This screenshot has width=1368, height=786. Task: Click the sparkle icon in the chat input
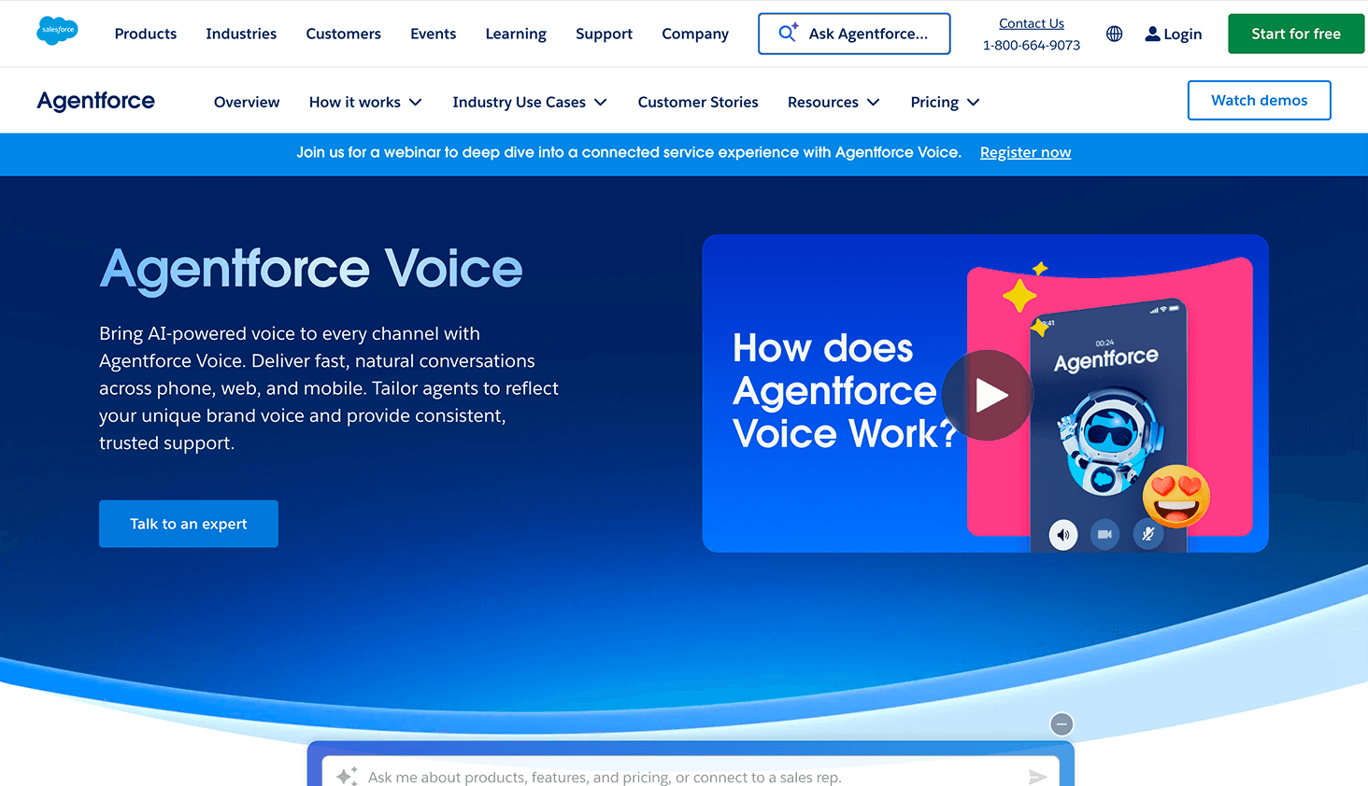pyautogui.click(x=347, y=775)
